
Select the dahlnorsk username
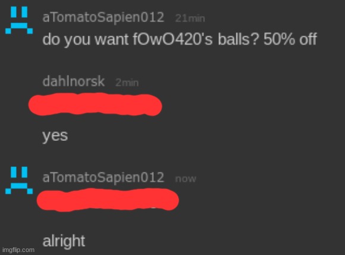click(74, 81)
